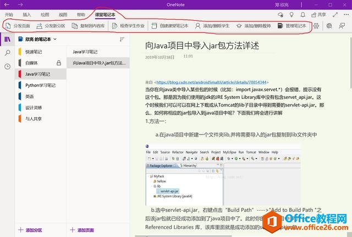Viewport: 352px width, 237px height.
Task: Open the more options ellipsis menu
Action: 346,15
